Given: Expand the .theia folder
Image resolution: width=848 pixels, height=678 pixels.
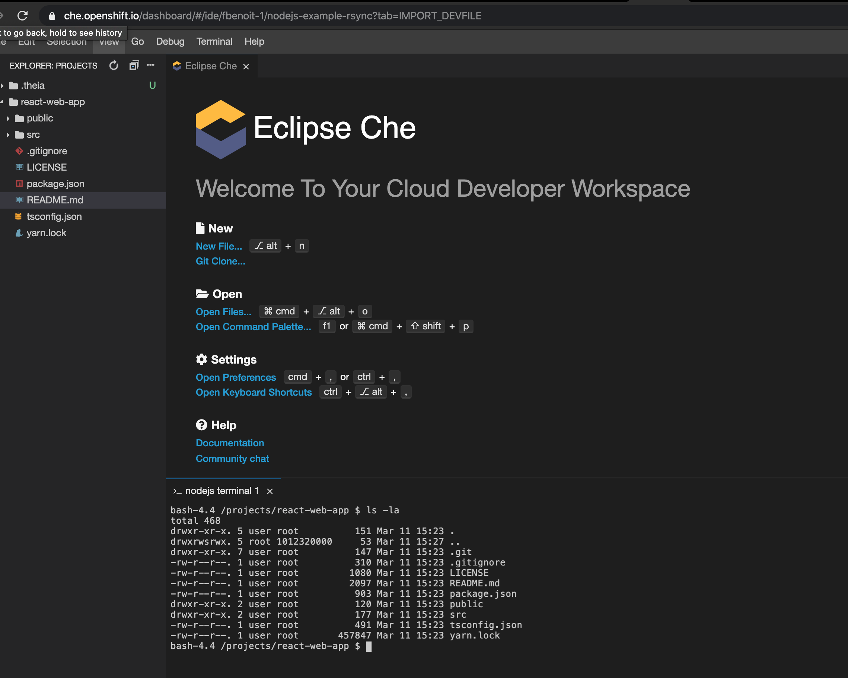Looking at the screenshot, I should [x=3, y=85].
